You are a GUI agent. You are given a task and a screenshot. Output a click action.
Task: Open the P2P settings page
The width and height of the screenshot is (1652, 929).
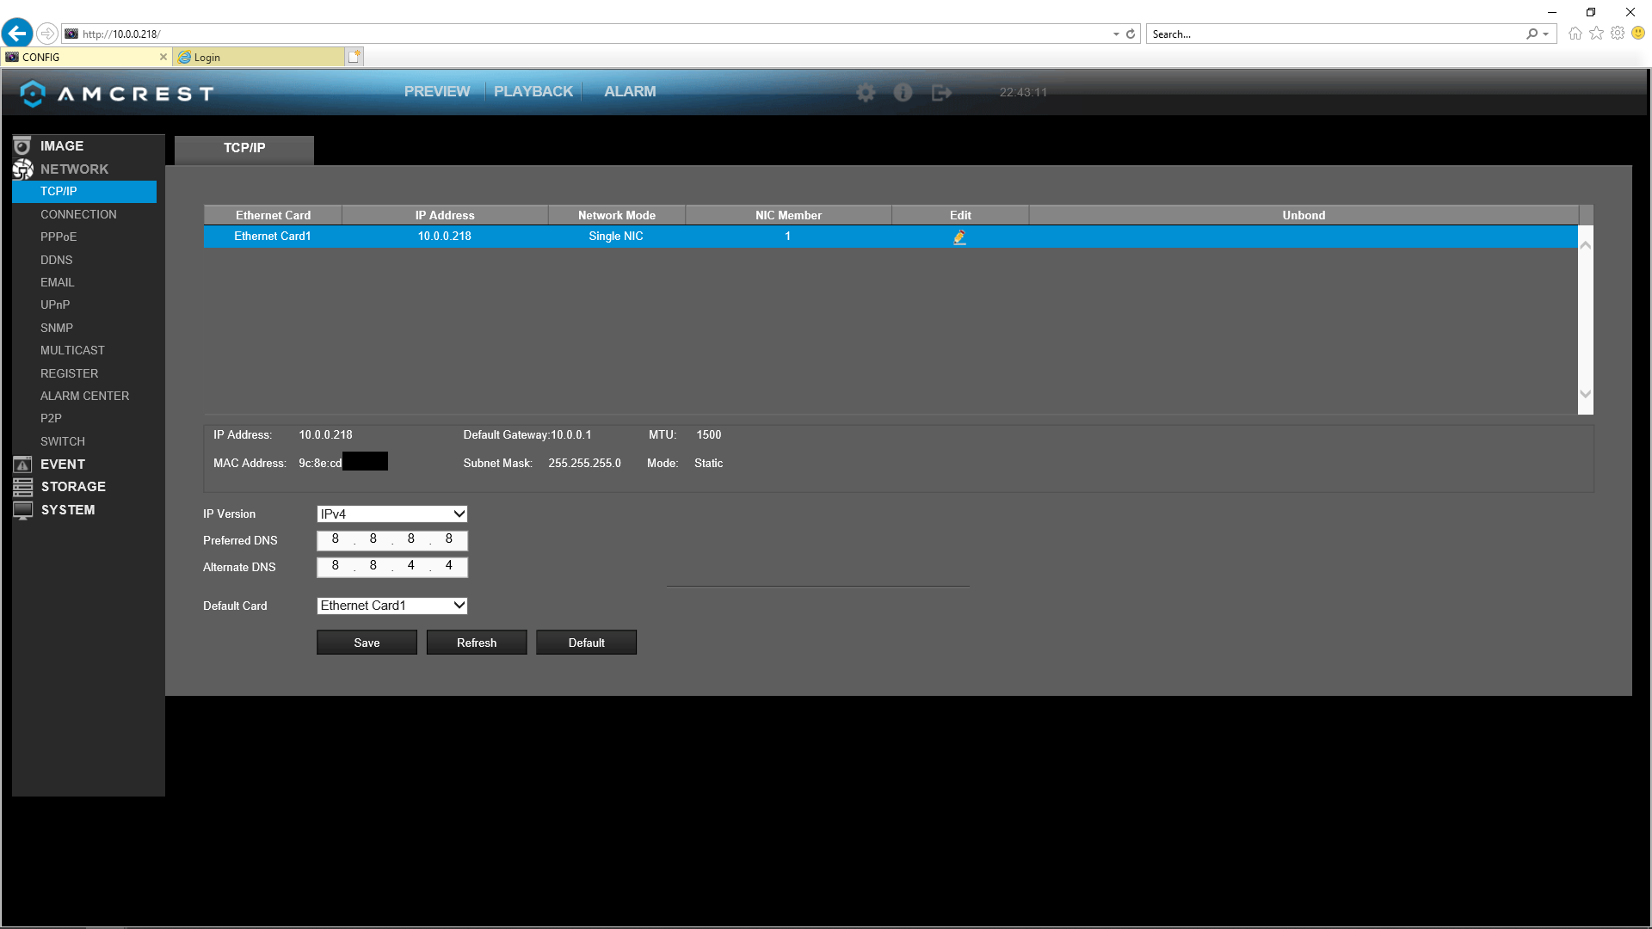click(51, 418)
